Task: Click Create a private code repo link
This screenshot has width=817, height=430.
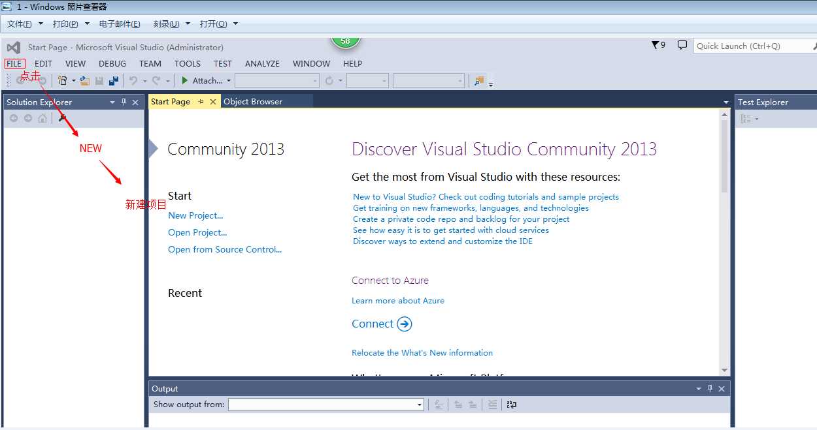Action: tap(461, 219)
